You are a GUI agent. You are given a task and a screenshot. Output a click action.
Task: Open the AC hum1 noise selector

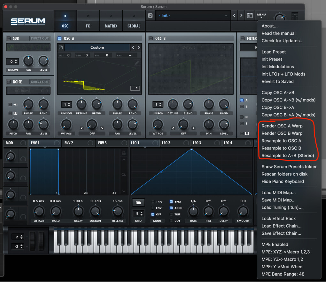point(28,91)
